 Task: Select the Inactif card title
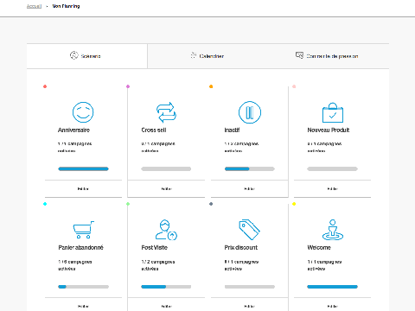[232, 130]
